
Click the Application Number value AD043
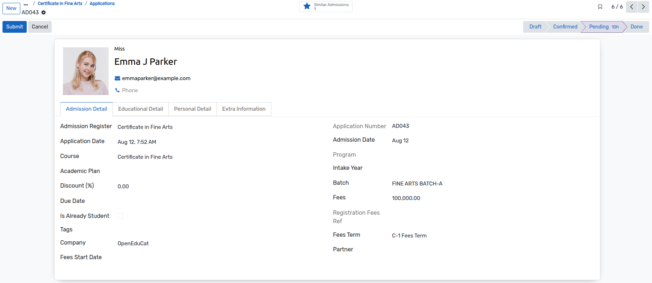pyautogui.click(x=401, y=126)
